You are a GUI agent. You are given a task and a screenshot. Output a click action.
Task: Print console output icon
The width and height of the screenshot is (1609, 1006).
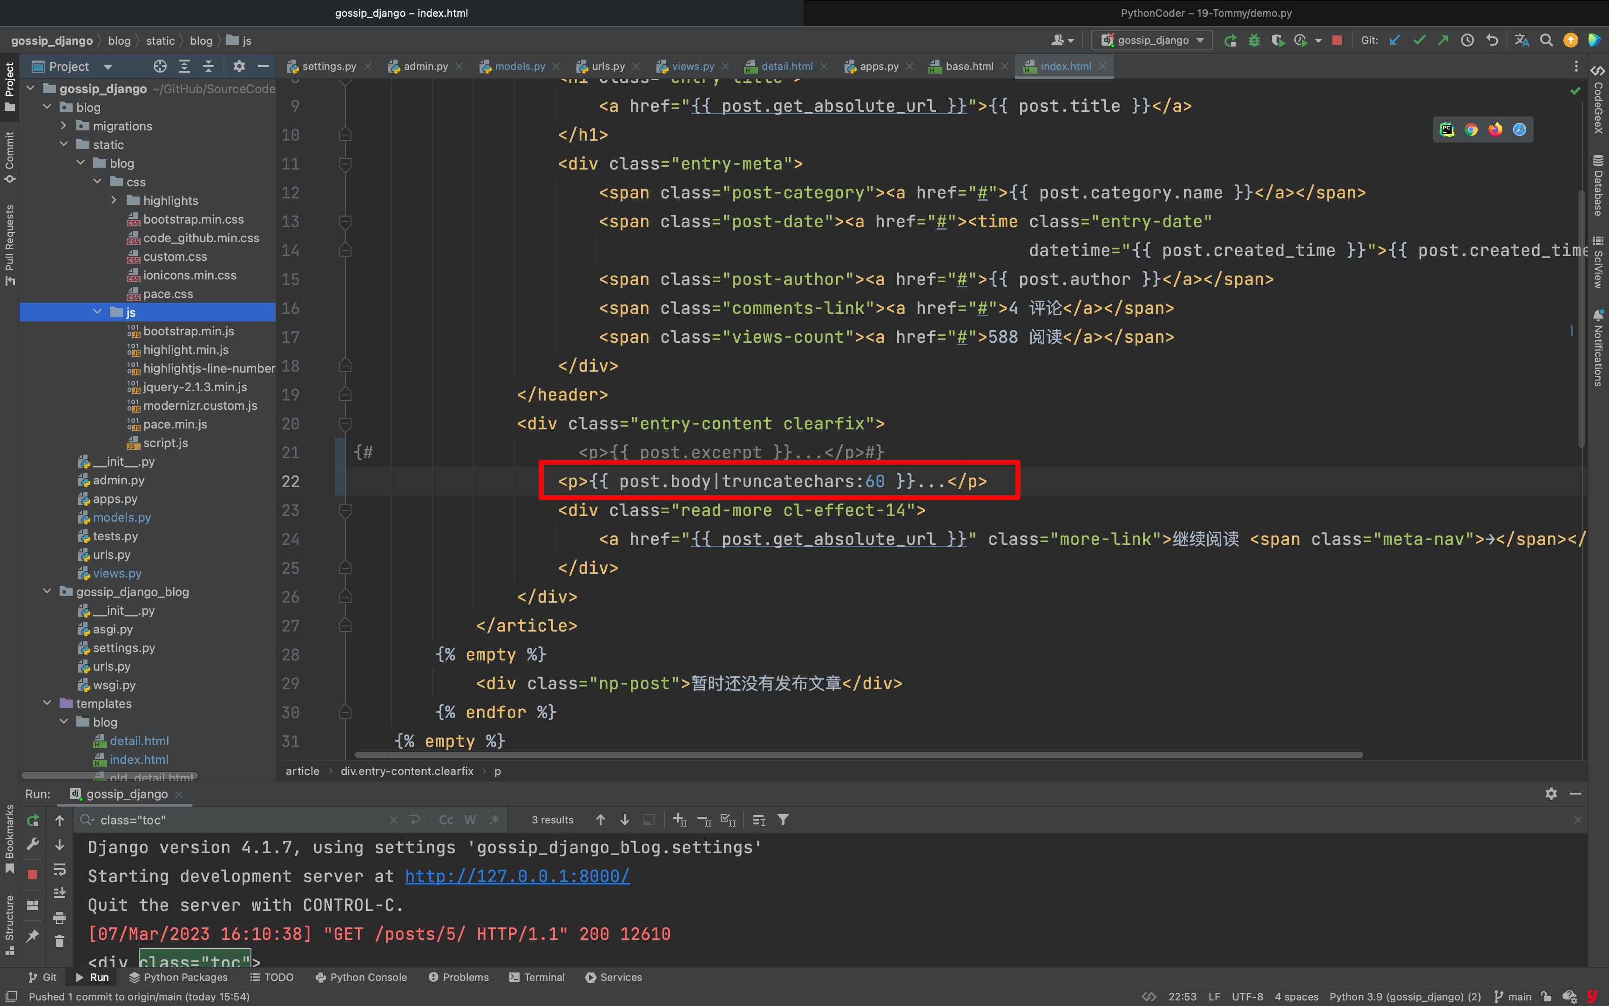(59, 918)
